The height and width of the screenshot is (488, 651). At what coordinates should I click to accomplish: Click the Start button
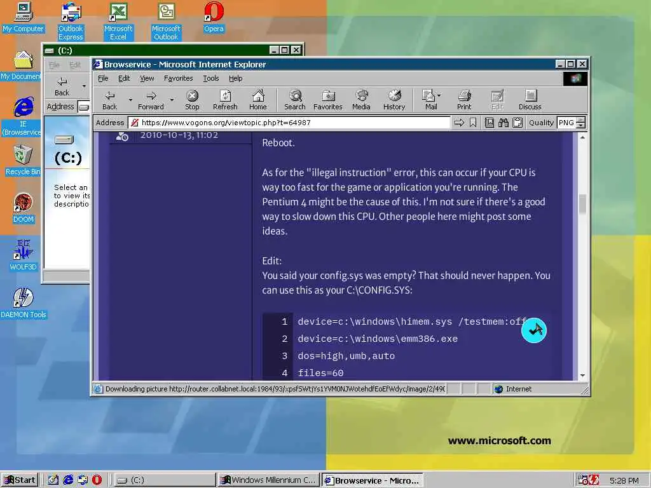pos(20,480)
